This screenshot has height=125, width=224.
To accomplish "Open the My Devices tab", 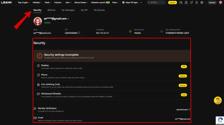I will tap(99, 10).
